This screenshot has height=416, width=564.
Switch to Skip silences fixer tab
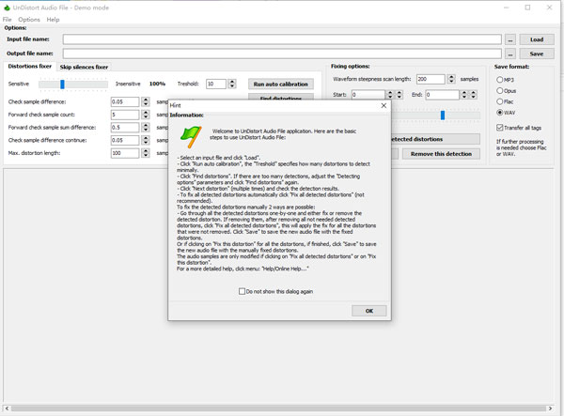tap(84, 67)
